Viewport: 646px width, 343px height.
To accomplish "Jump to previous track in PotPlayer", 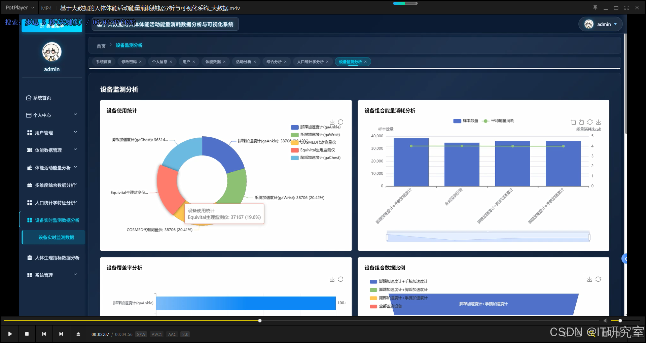I will point(44,334).
